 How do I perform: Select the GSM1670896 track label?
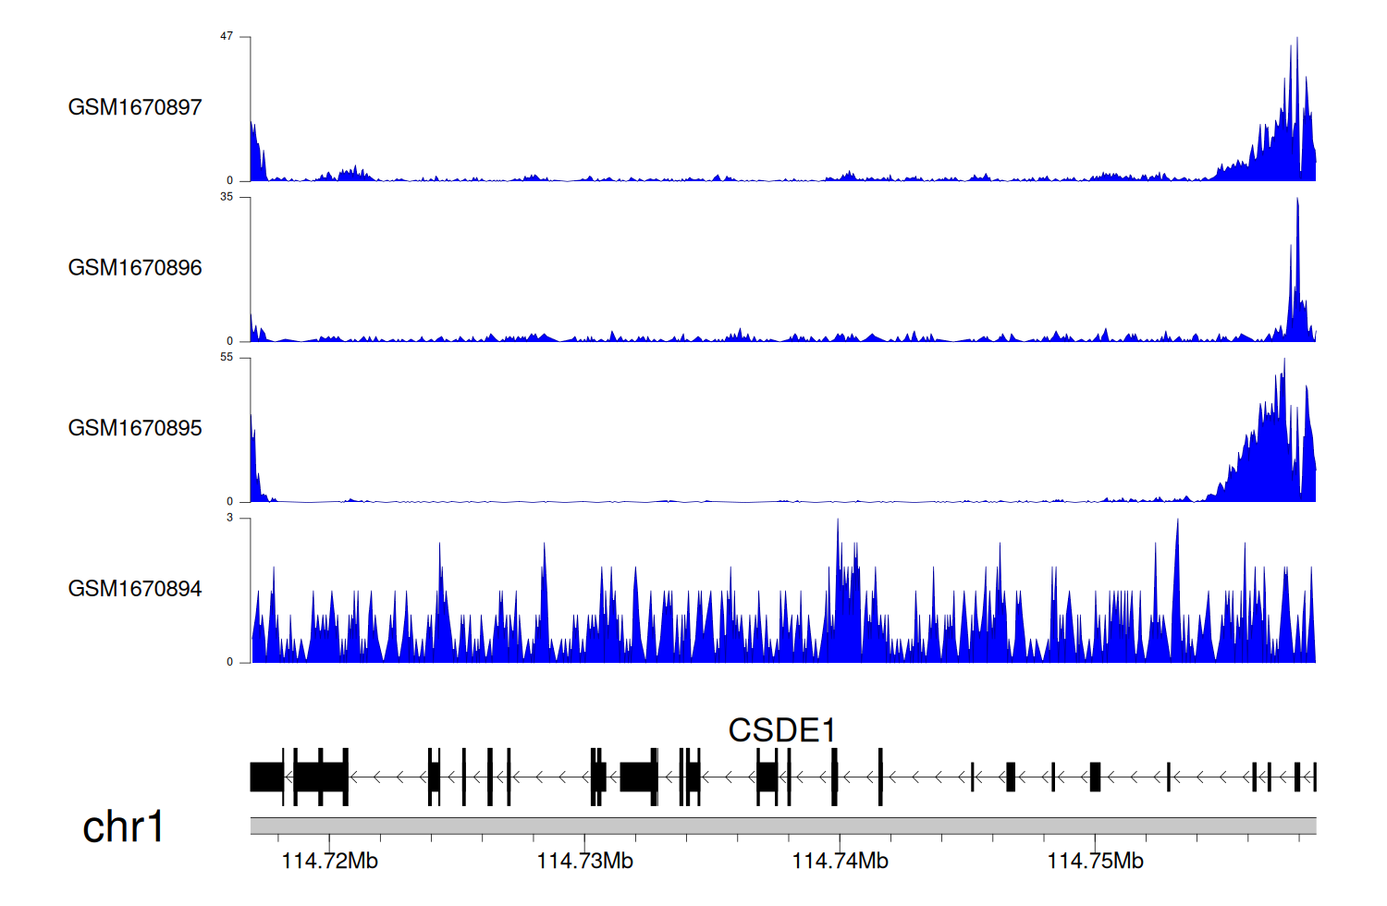point(135,268)
